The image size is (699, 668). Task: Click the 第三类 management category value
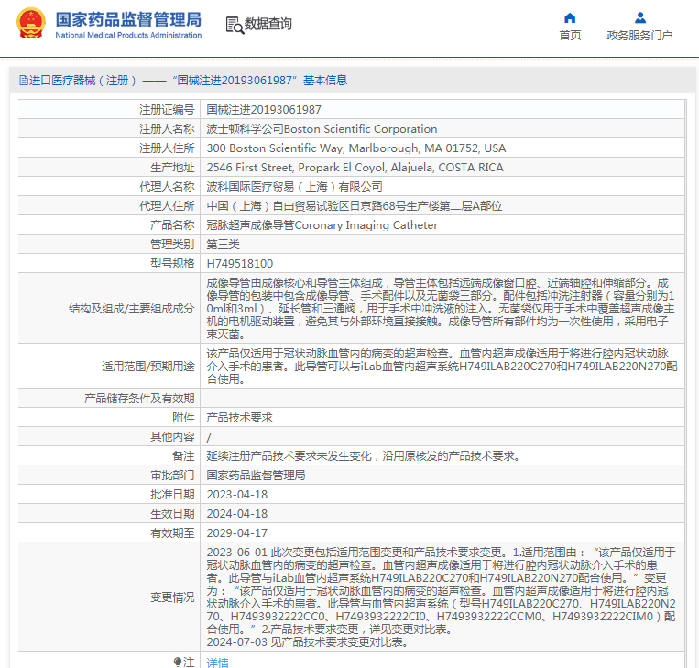click(224, 244)
